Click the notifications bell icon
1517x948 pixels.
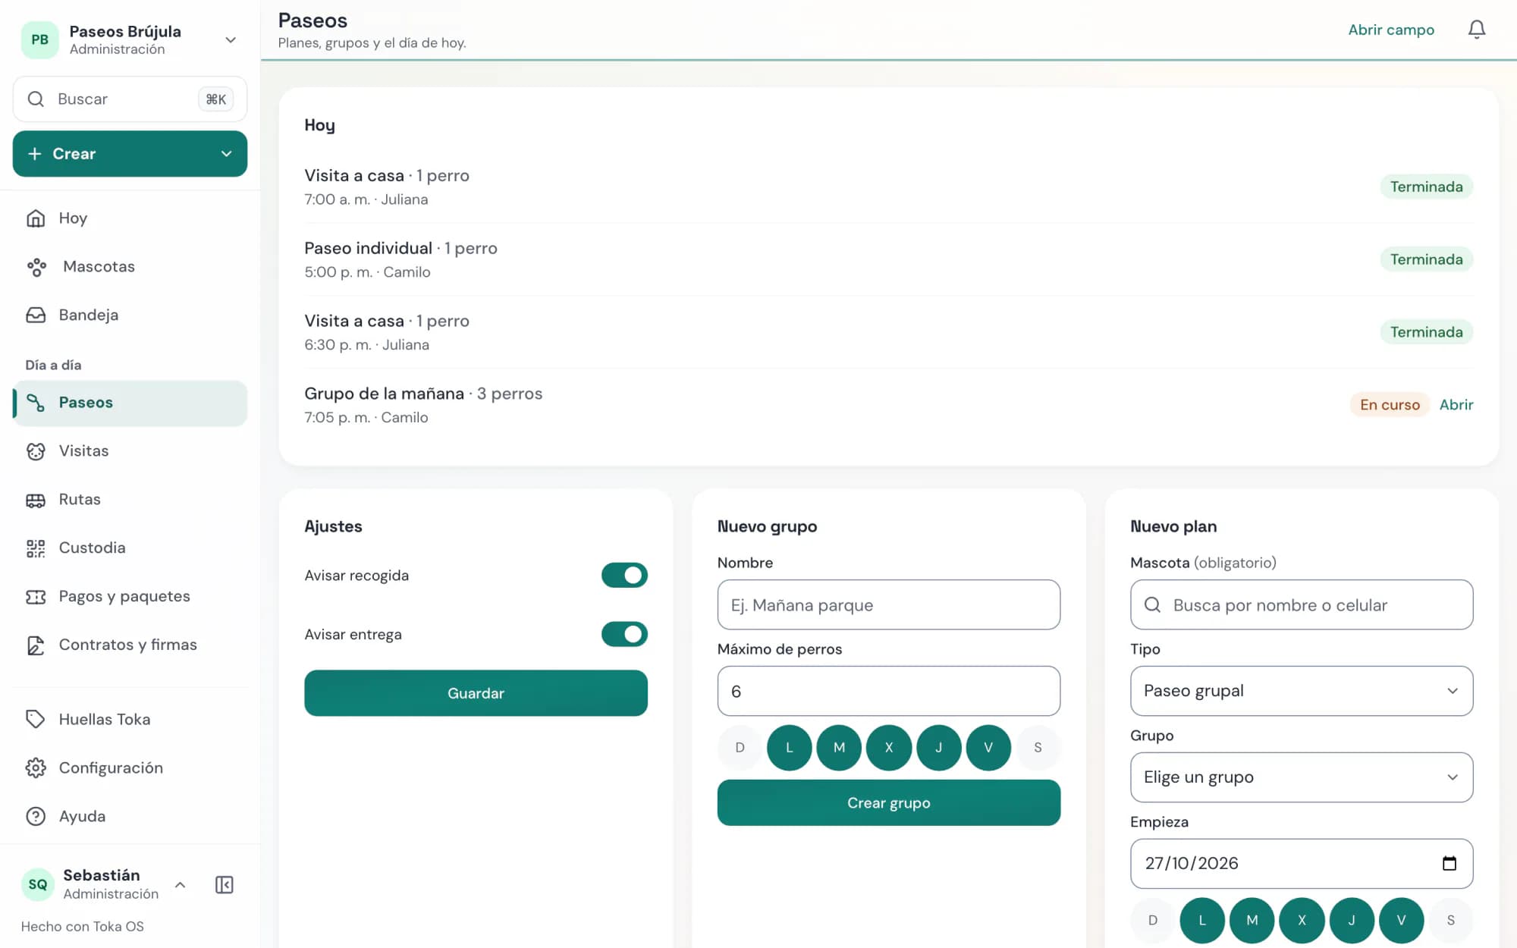tap(1476, 30)
